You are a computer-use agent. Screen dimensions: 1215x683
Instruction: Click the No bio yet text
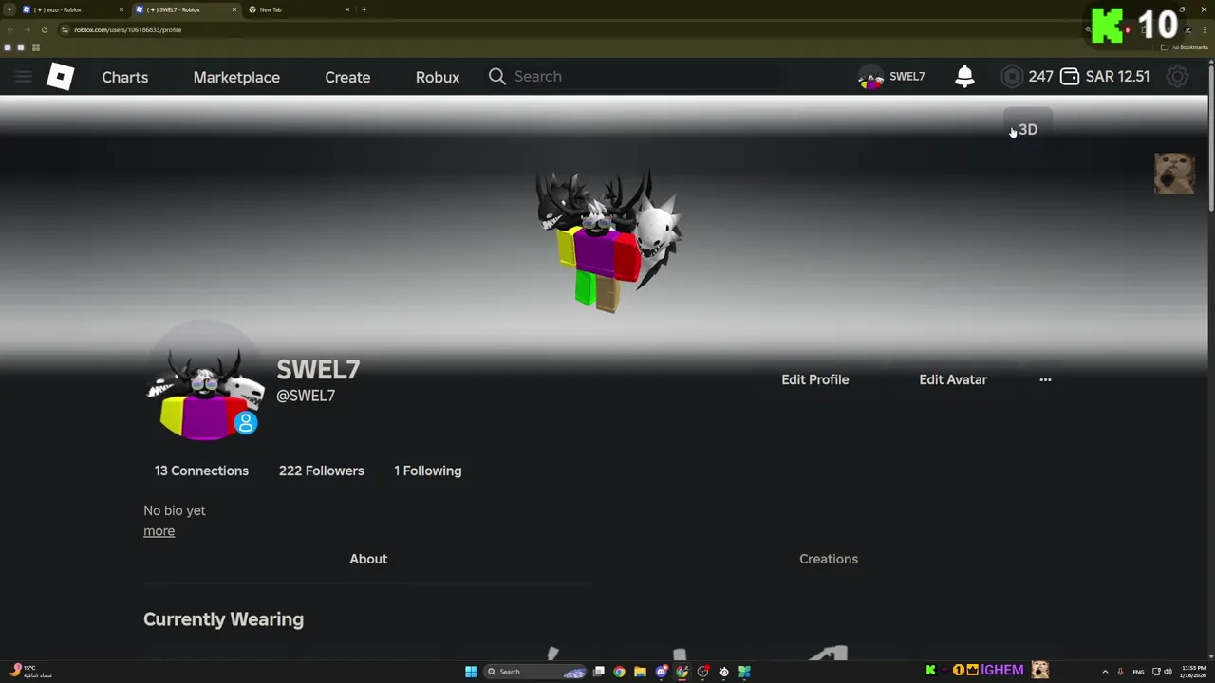coord(174,510)
